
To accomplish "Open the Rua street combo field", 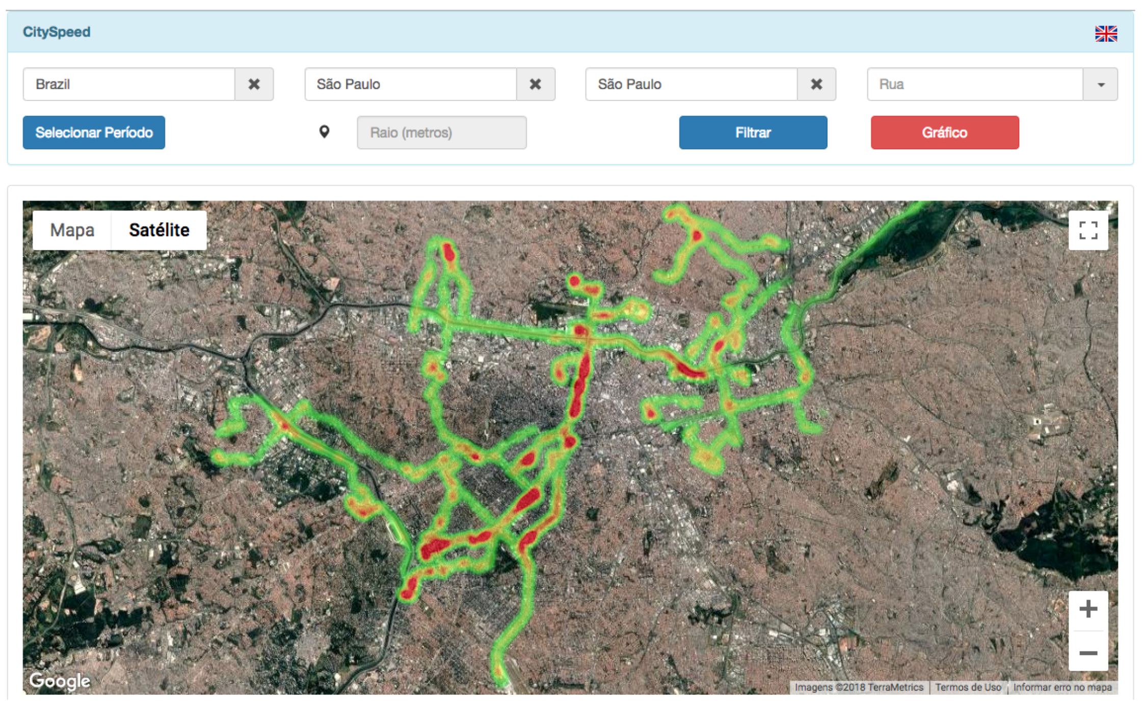I will tap(974, 84).
